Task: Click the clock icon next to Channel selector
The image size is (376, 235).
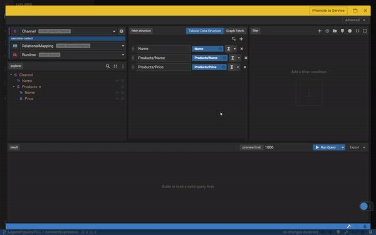Action: (x=122, y=31)
